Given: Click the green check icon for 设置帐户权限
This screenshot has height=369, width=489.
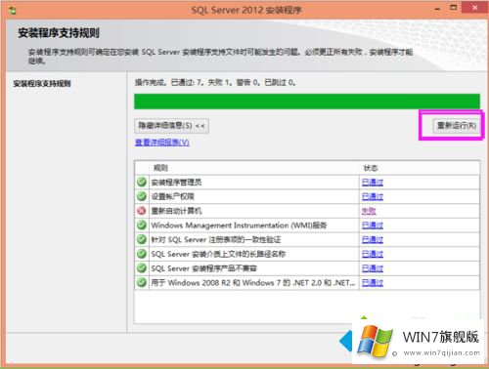Looking at the screenshot, I should 142,196.
